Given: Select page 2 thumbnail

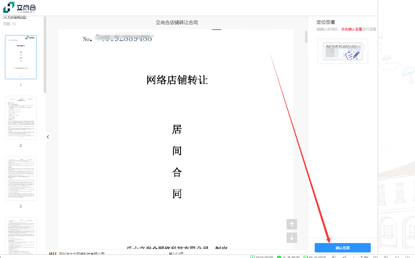Looking at the screenshot, I should pos(21,118).
